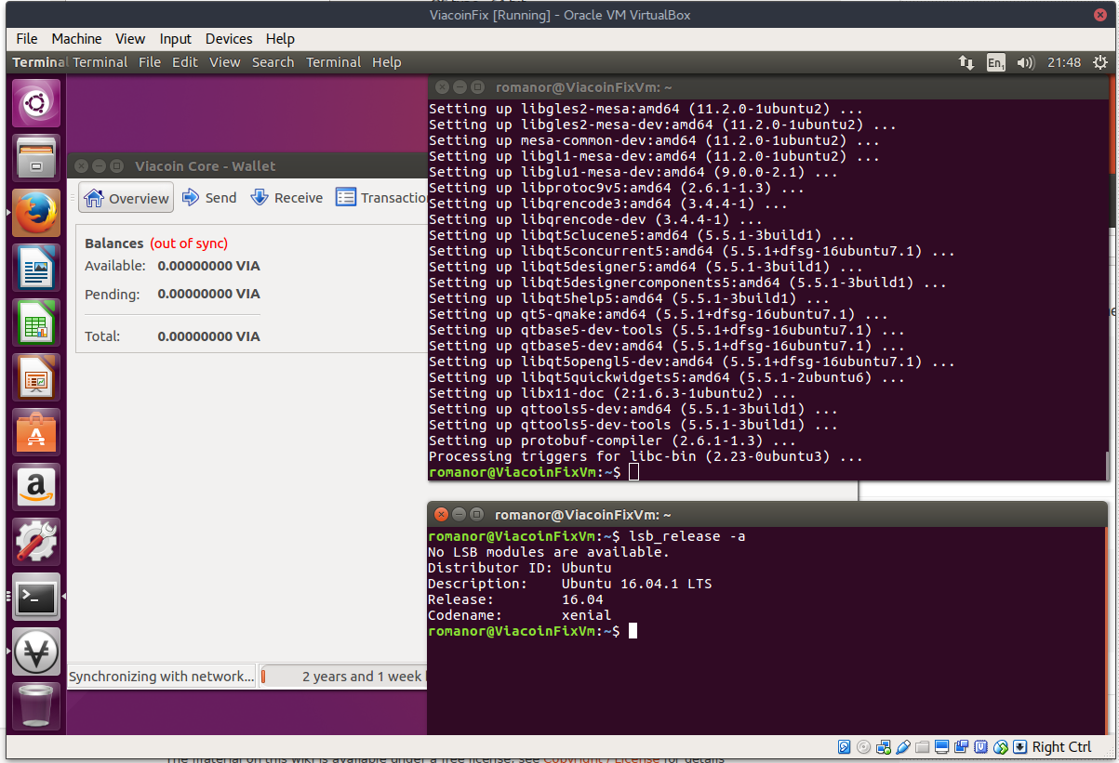Click the 'Setting up libx11-doc' terminal line

[614, 393]
